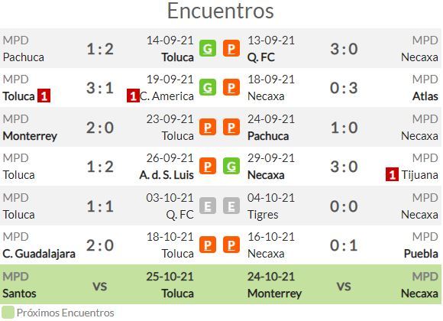Click green G badge for Necaxa 29-09-21 match
This screenshot has width=443, height=321.
pos(231,166)
